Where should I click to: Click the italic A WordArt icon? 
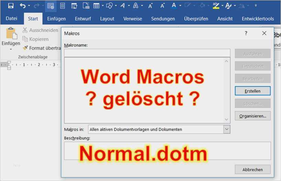click(x=123, y=6)
